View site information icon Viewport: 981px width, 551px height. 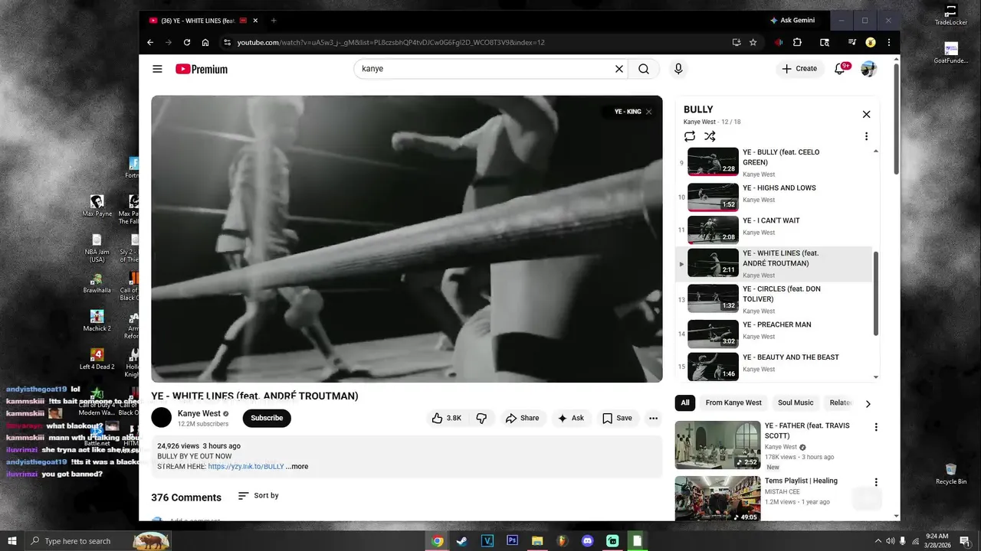(x=227, y=42)
